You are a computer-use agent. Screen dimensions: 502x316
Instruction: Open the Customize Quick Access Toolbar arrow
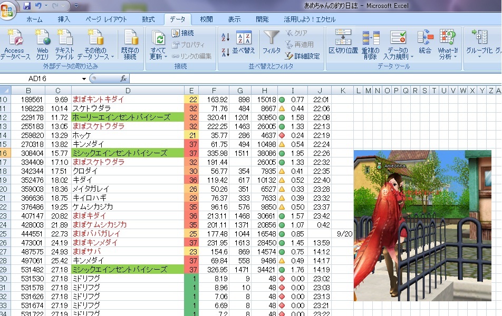coord(76,5)
